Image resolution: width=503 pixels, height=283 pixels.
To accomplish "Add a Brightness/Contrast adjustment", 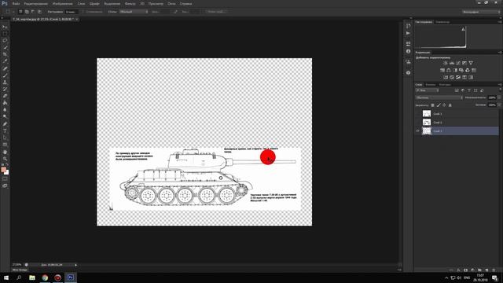I will [x=446, y=63].
